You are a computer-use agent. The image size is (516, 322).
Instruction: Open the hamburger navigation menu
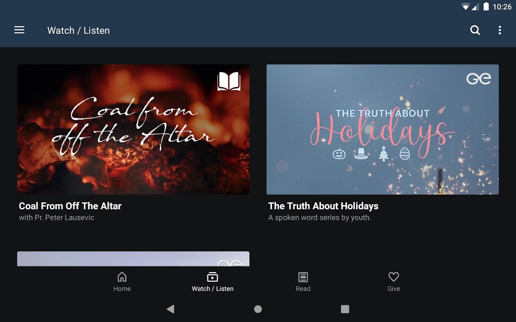coord(19,30)
